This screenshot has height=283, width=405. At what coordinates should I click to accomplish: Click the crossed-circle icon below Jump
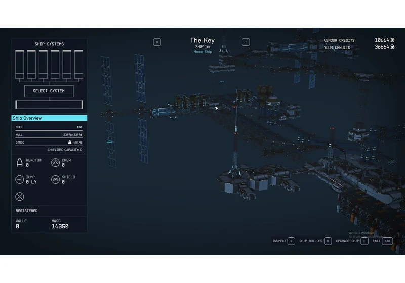coord(20,197)
